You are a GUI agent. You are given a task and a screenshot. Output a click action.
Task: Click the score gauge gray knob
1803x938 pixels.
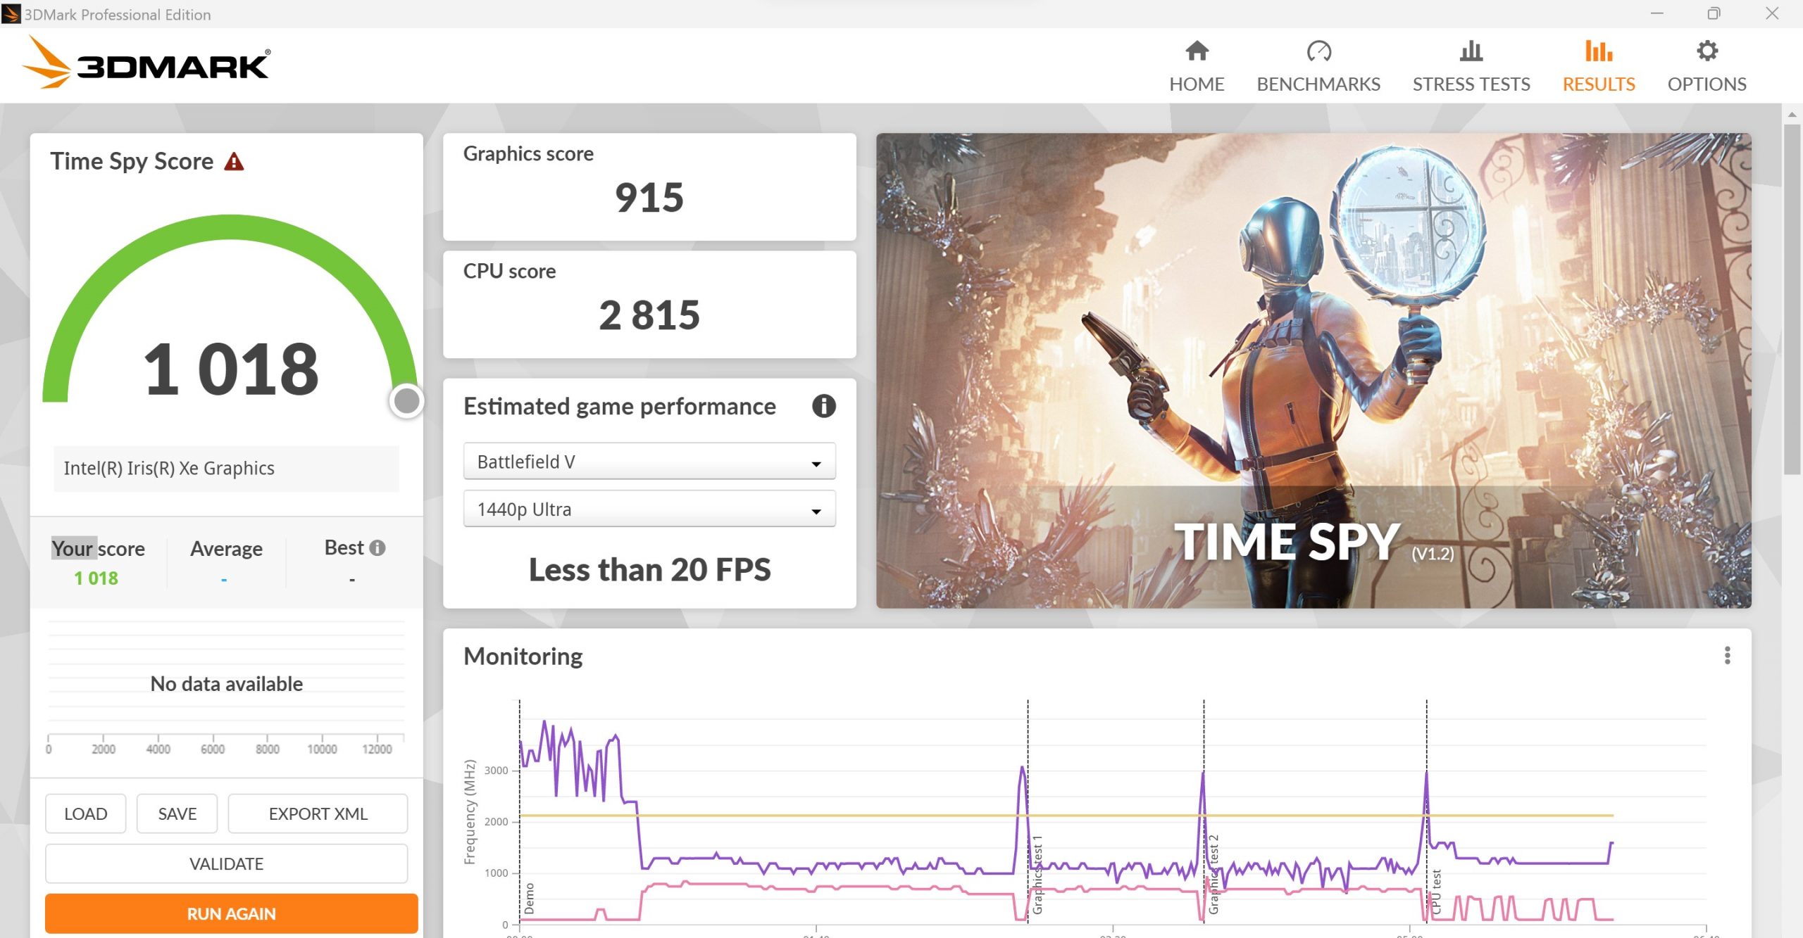[x=406, y=401]
